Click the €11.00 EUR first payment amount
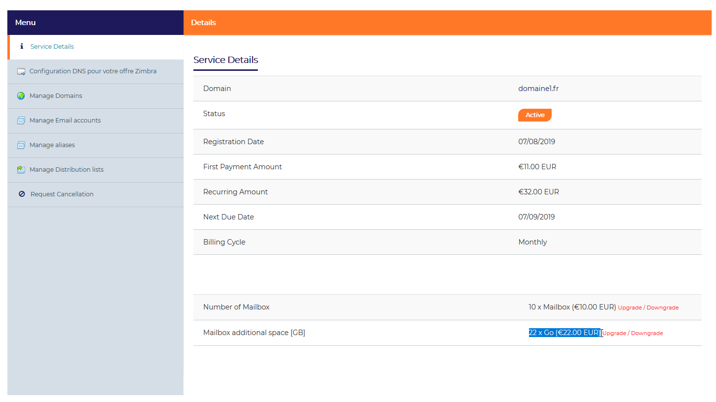The image size is (716, 402). coord(537,167)
